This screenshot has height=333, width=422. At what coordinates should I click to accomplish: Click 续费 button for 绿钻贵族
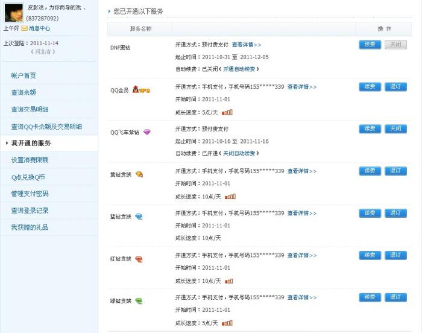[370, 297]
